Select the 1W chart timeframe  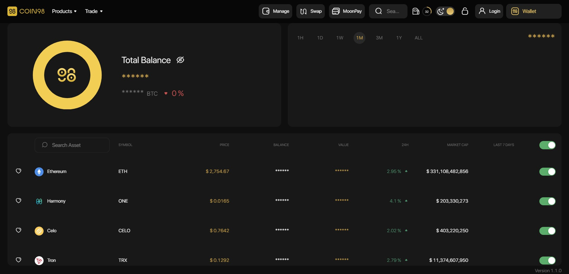point(340,38)
